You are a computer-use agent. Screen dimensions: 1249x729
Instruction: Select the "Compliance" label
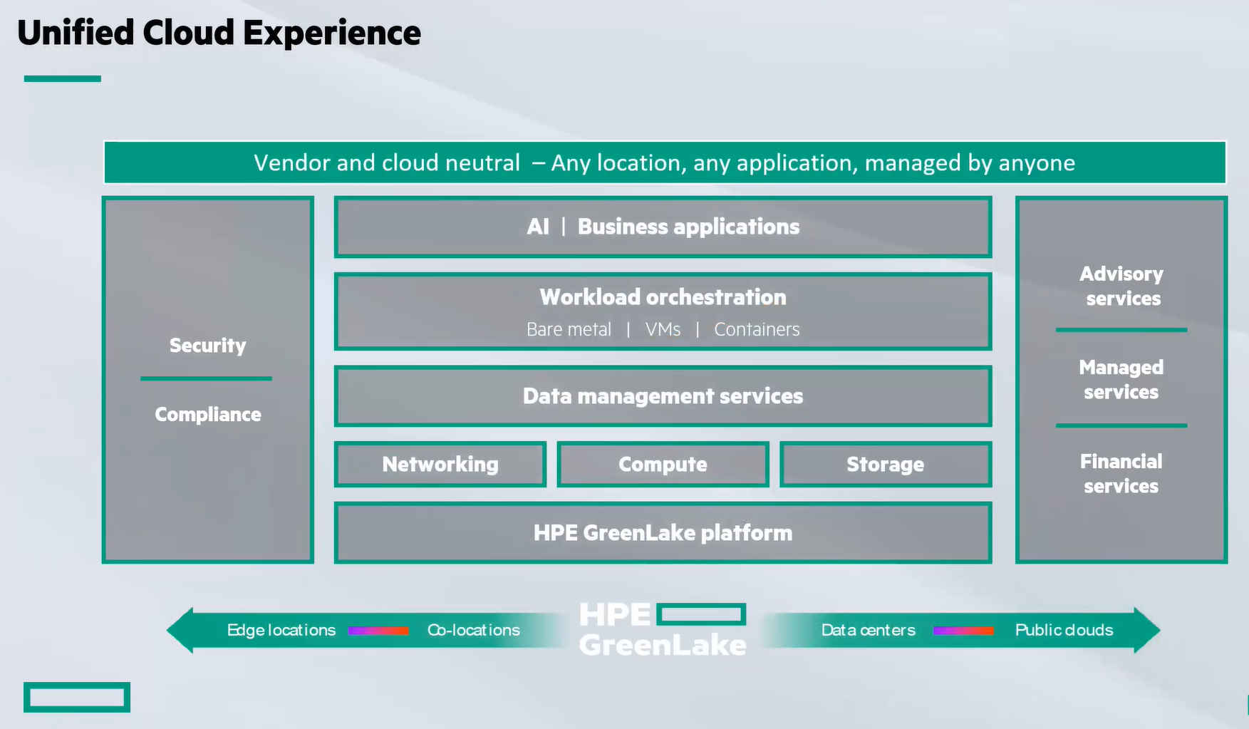click(208, 414)
